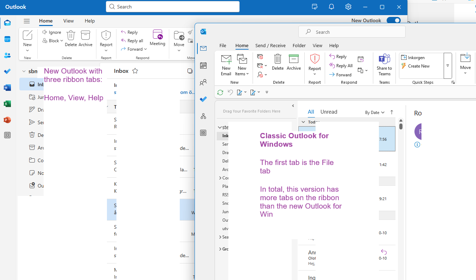Click select-all checkbox icon beside Inbox header
This screenshot has height=280, width=476.
point(190,71)
